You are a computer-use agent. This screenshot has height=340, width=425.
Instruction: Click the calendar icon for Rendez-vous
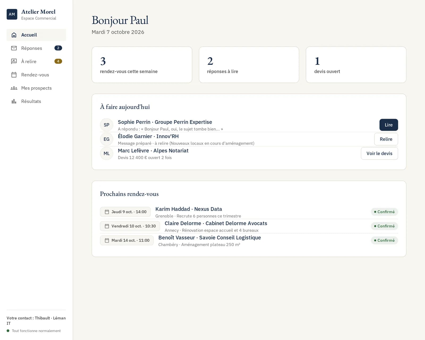click(x=14, y=75)
